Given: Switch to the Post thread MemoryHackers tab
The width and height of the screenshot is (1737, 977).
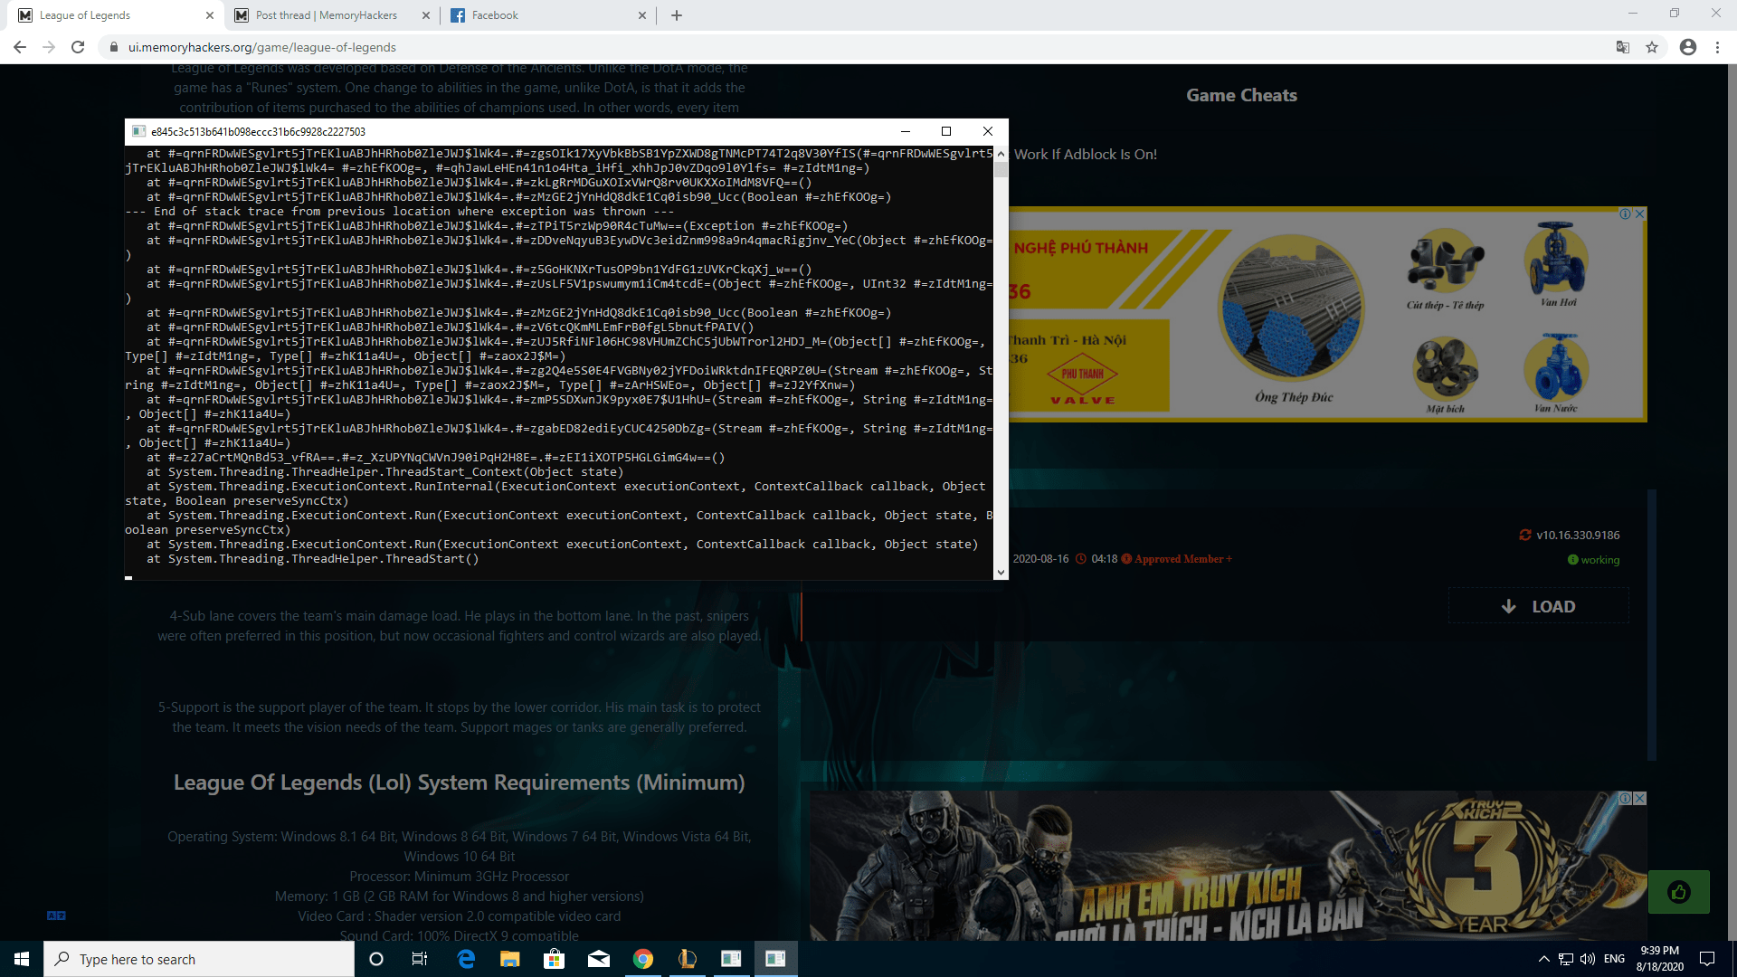Looking at the screenshot, I should pos(326,15).
